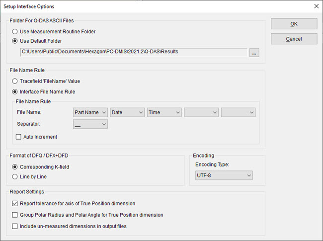Screen dimensions: 323x241
Task: Enable the Auto Increment checkbox
Action: click(x=19, y=137)
